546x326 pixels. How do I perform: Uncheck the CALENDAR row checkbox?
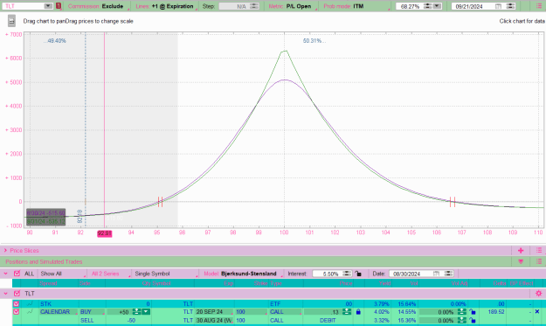click(16, 312)
